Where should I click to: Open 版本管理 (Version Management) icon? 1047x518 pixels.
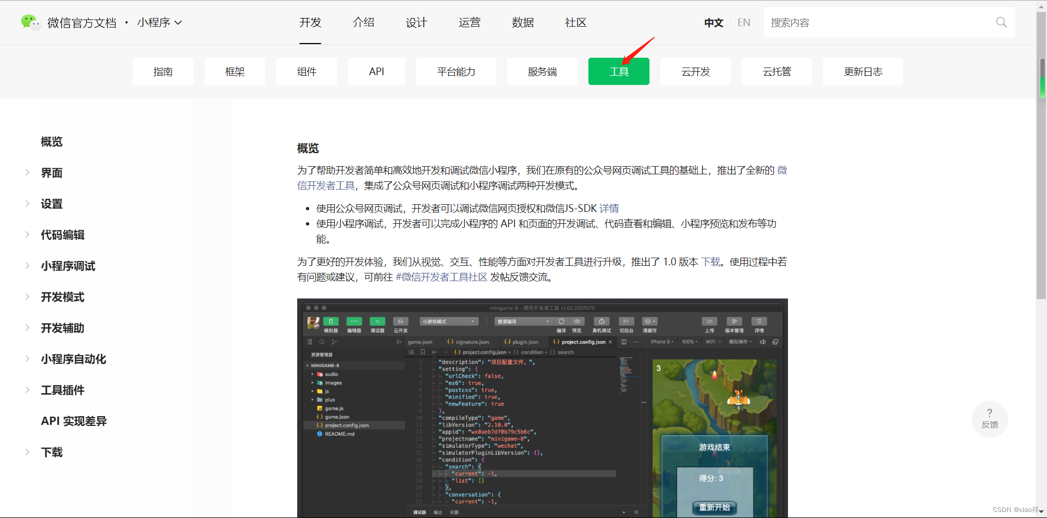click(x=733, y=321)
